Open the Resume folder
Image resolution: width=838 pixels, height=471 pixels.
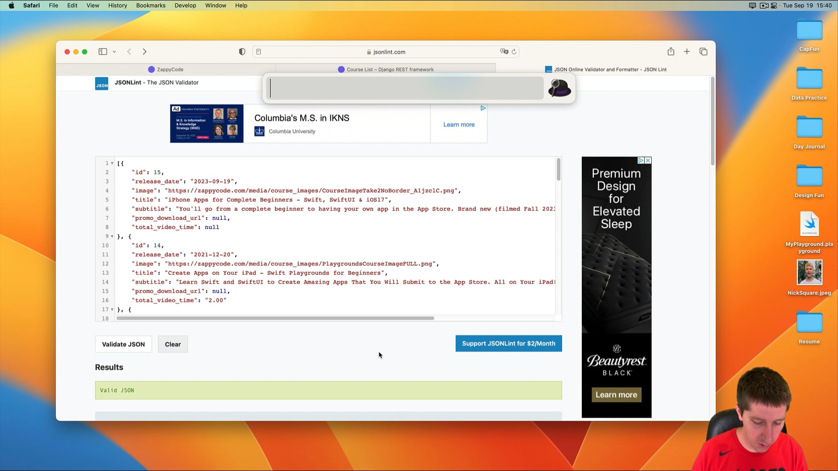809,323
